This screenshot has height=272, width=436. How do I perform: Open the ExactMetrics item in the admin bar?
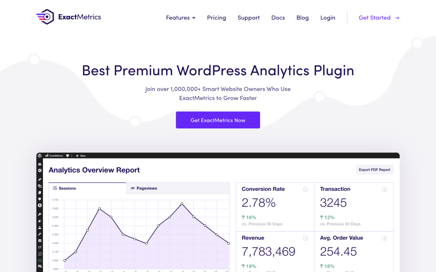tap(54, 156)
